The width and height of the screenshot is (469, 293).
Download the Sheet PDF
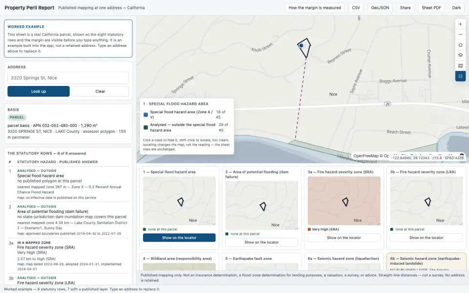tap(431, 8)
